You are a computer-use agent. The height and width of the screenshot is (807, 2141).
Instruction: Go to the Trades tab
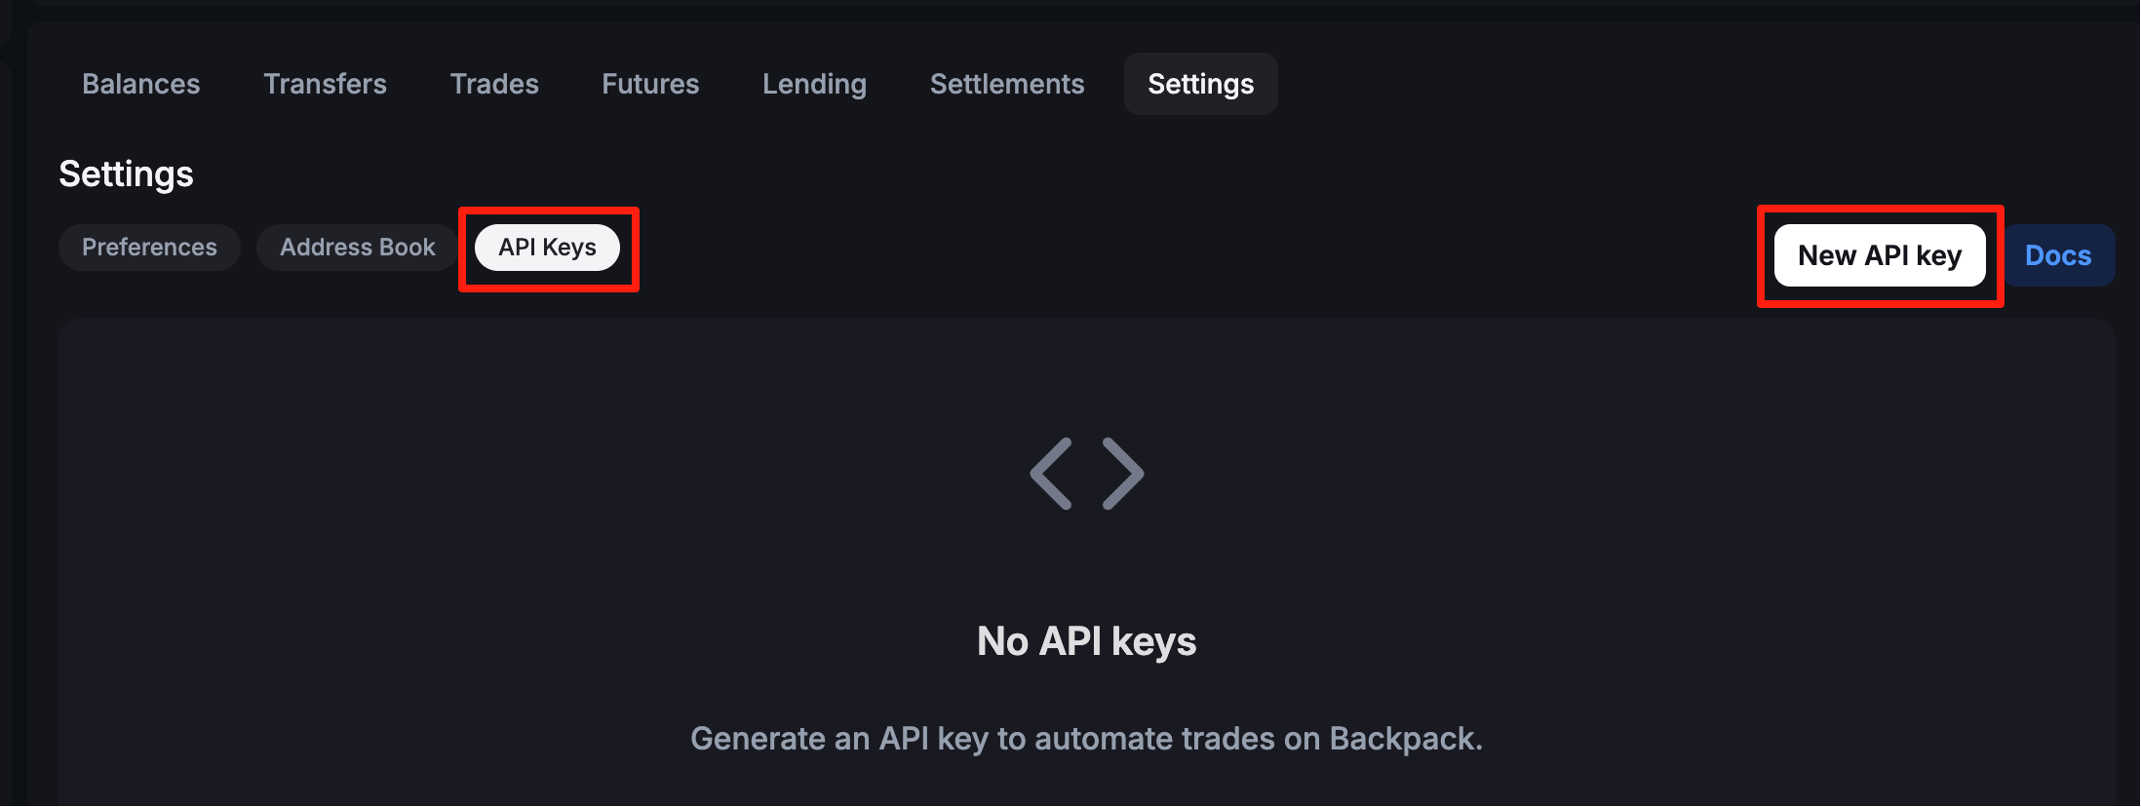coord(494,84)
